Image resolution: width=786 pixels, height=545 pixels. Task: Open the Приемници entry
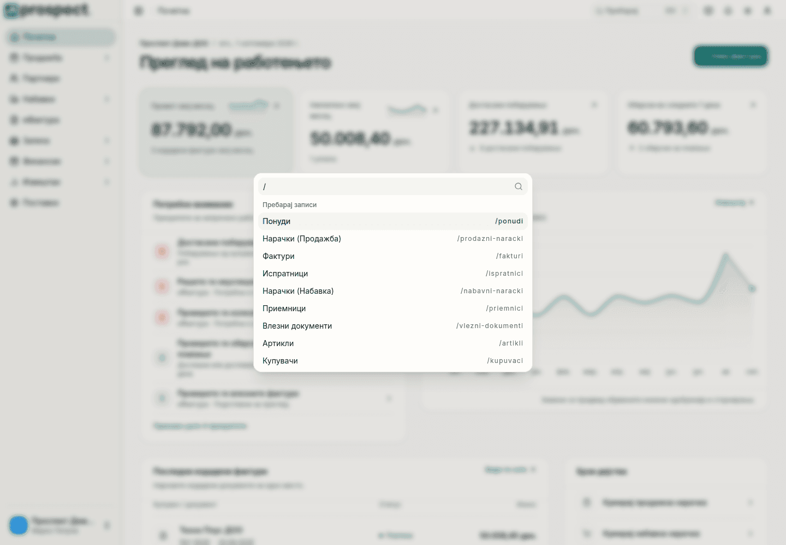[392, 308]
